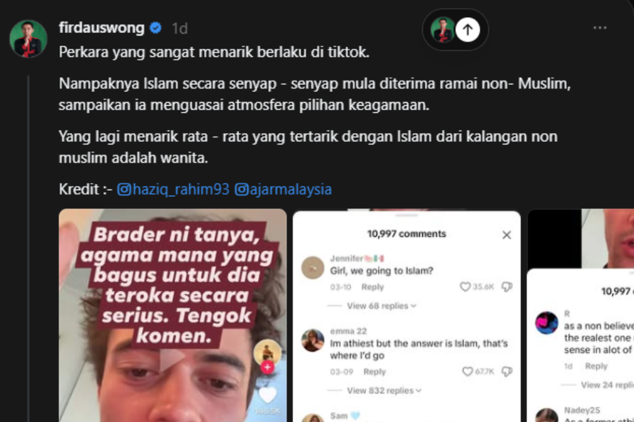Screen dimensions: 634x422
Task: Dislike Jennifer's comment thumbs-down icon
Action: pos(507,286)
